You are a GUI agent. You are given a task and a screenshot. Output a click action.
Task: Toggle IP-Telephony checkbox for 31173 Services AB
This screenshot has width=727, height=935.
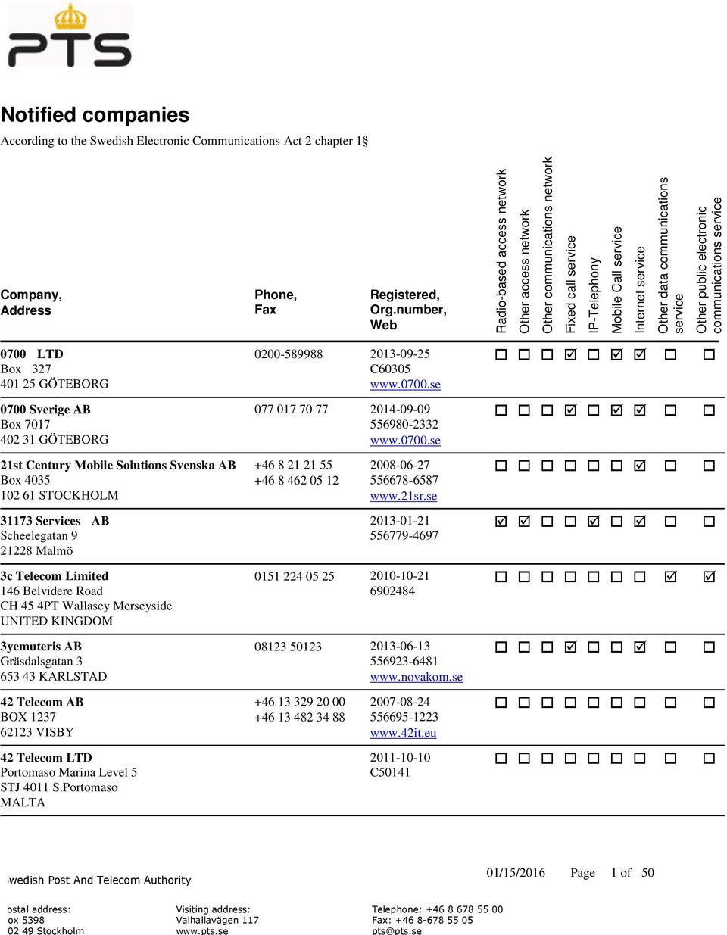(594, 522)
